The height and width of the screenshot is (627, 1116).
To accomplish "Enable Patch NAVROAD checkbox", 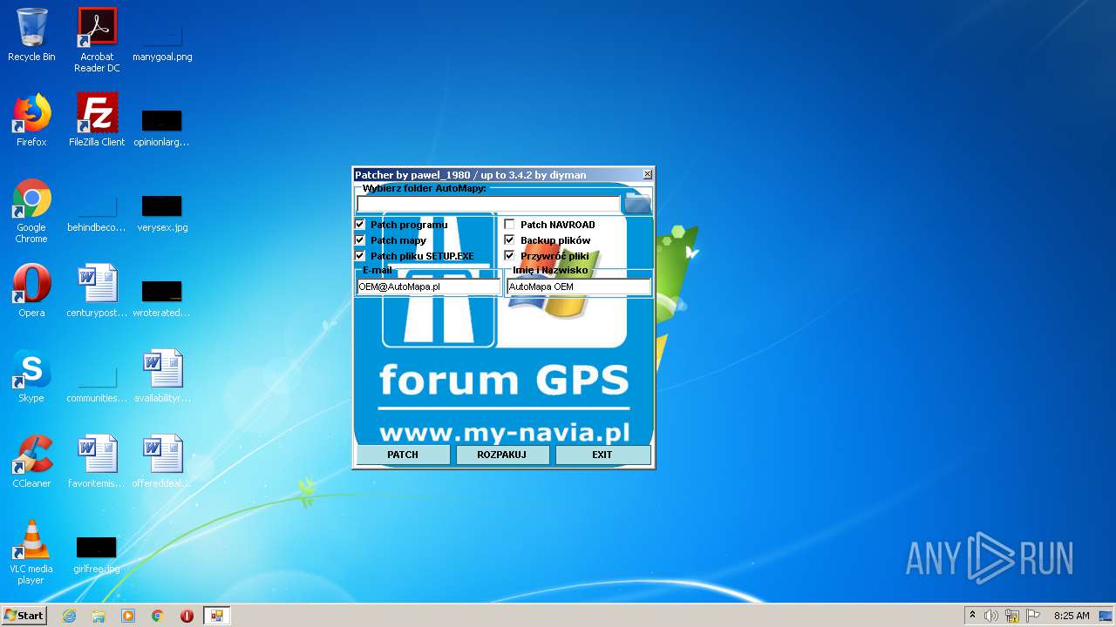I will pos(510,225).
